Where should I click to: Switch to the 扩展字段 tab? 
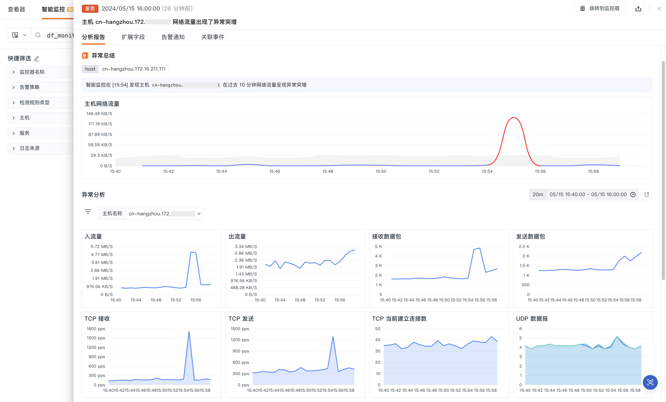133,37
